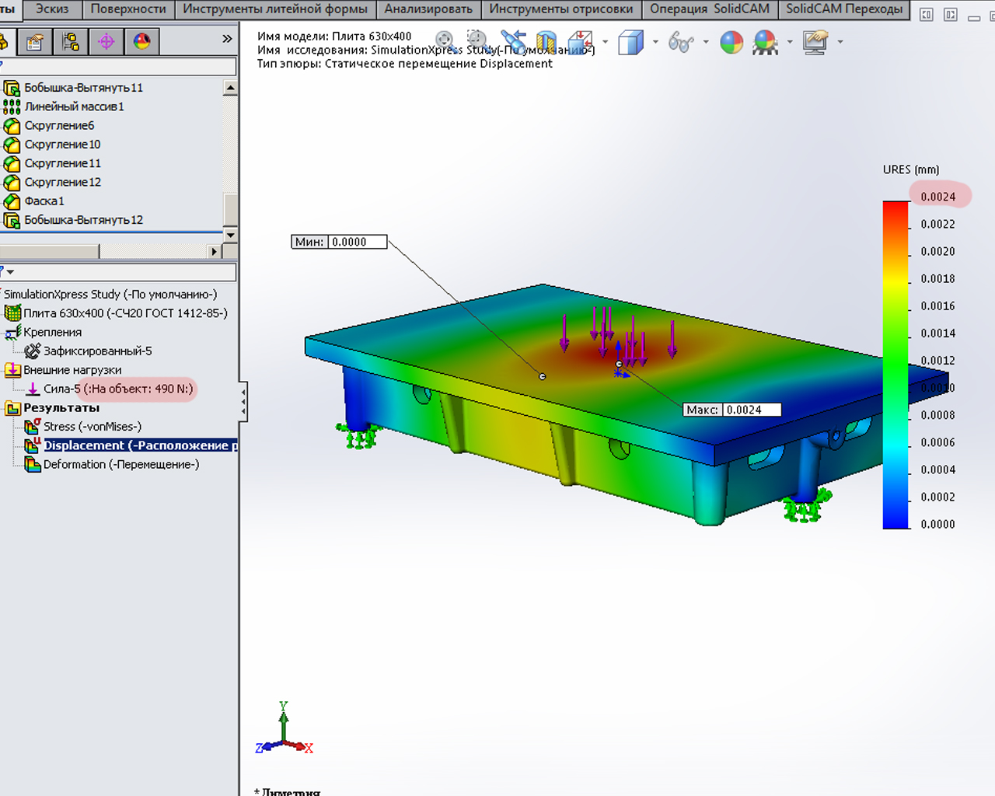Click the Apply Scene icon

(766, 42)
